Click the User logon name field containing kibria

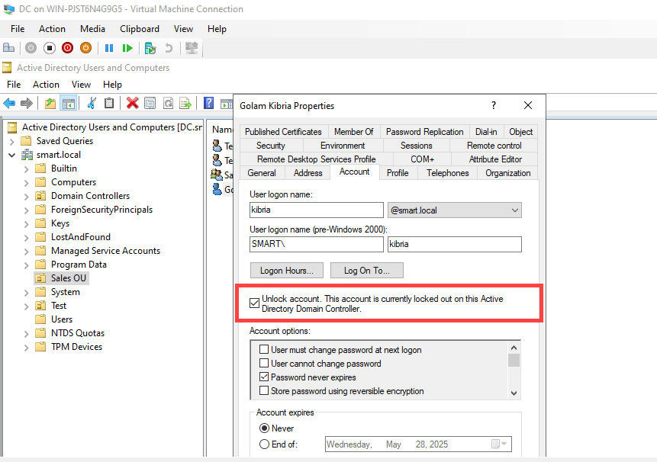pyautogui.click(x=317, y=210)
